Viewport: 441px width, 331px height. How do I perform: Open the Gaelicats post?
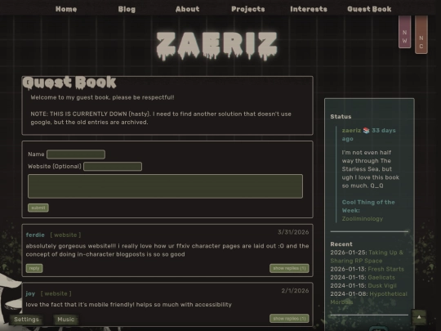(x=381, y=277)
